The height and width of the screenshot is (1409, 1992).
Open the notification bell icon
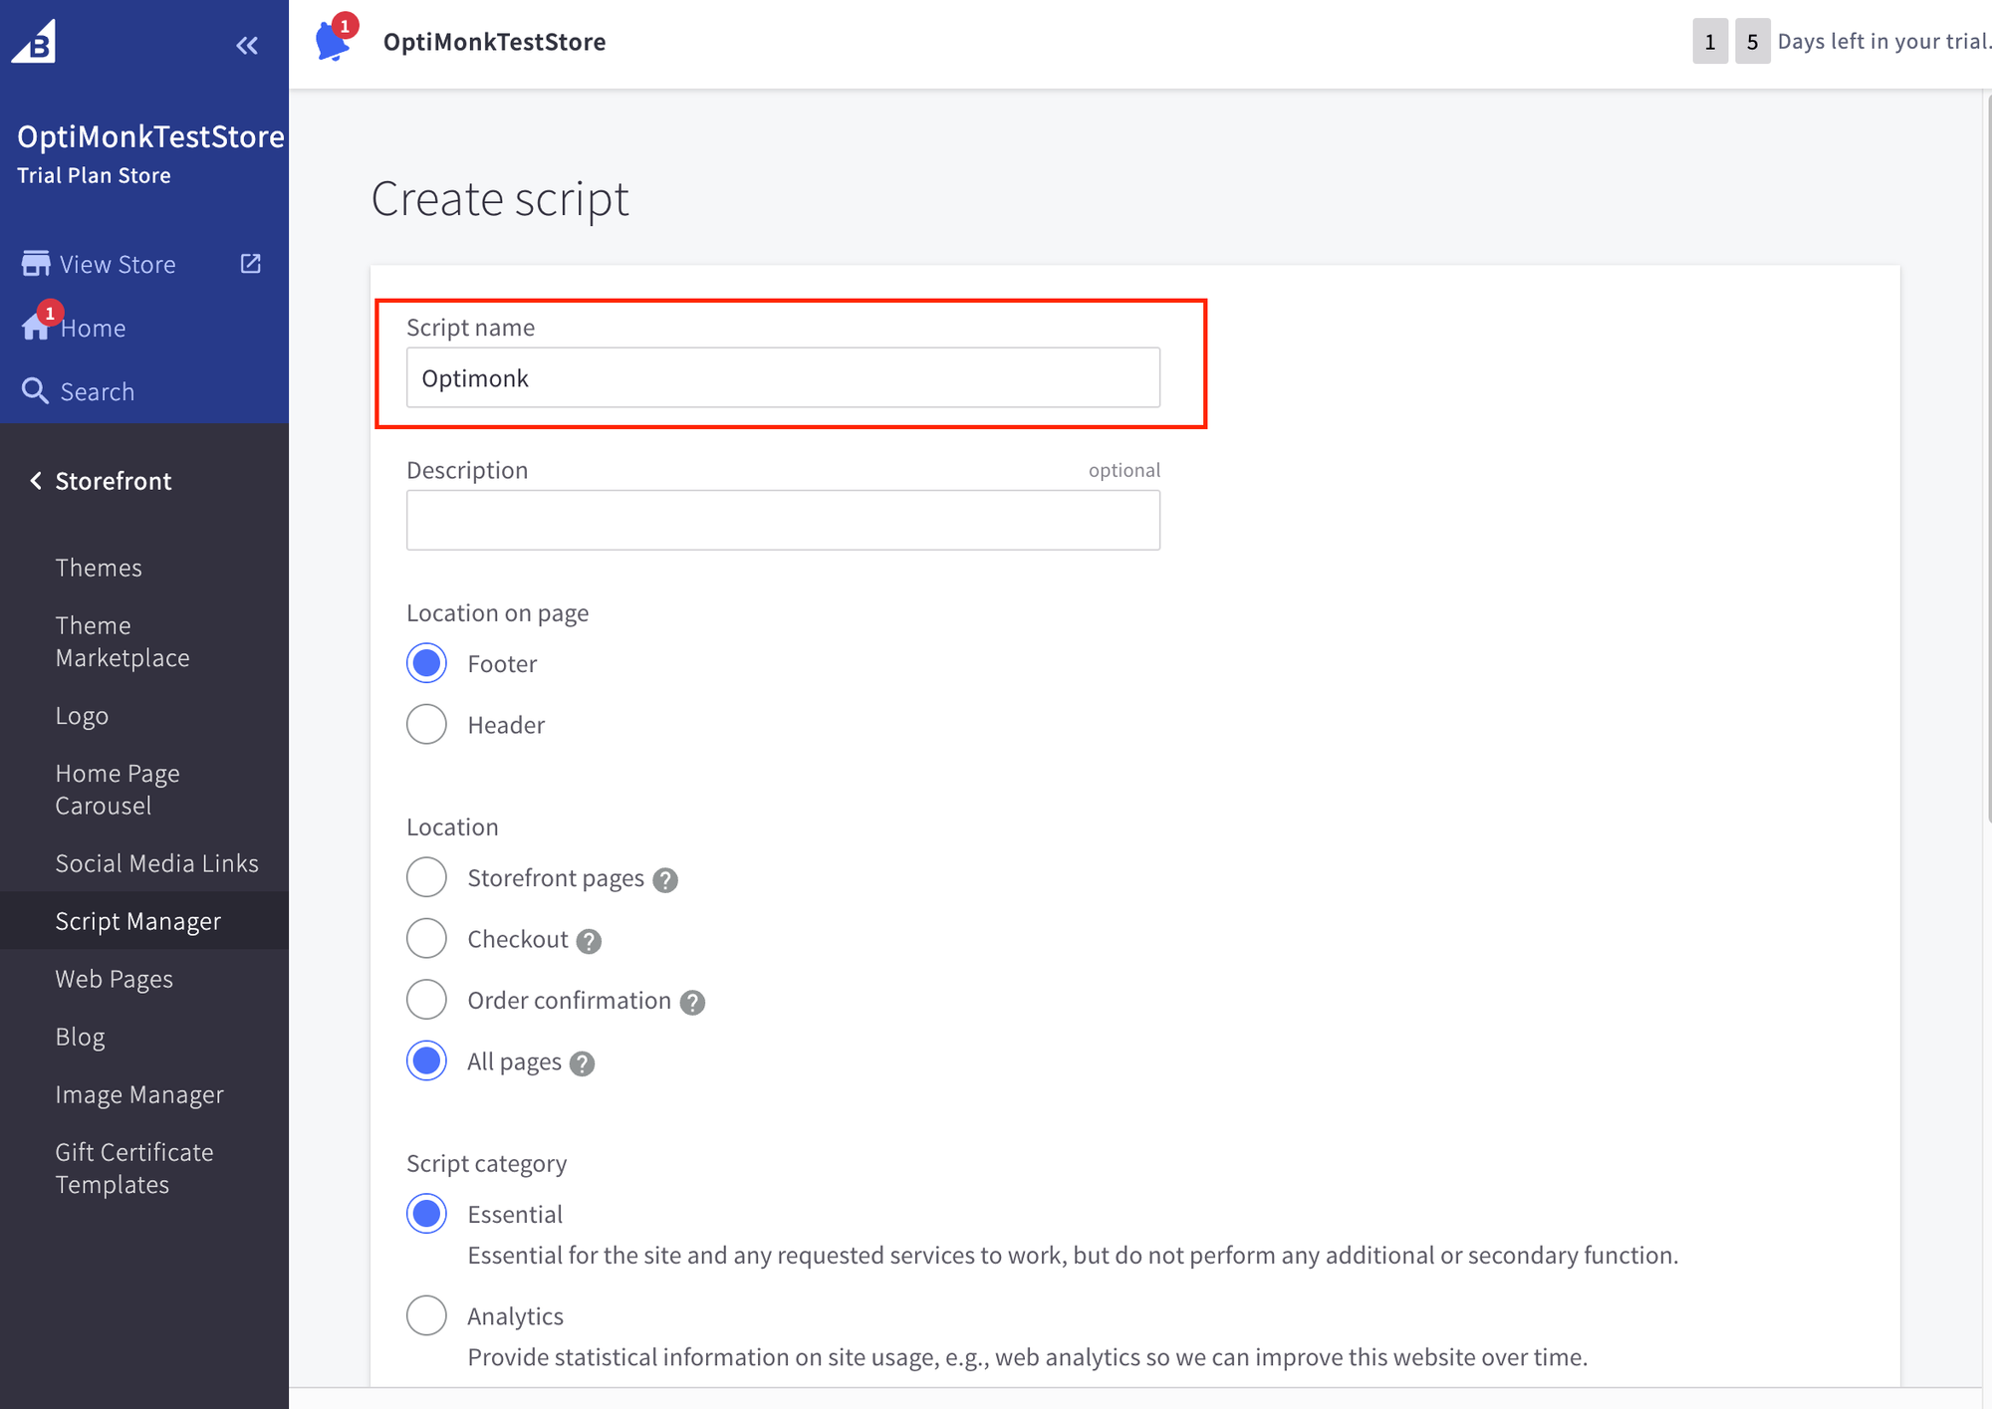pos(333,41)
